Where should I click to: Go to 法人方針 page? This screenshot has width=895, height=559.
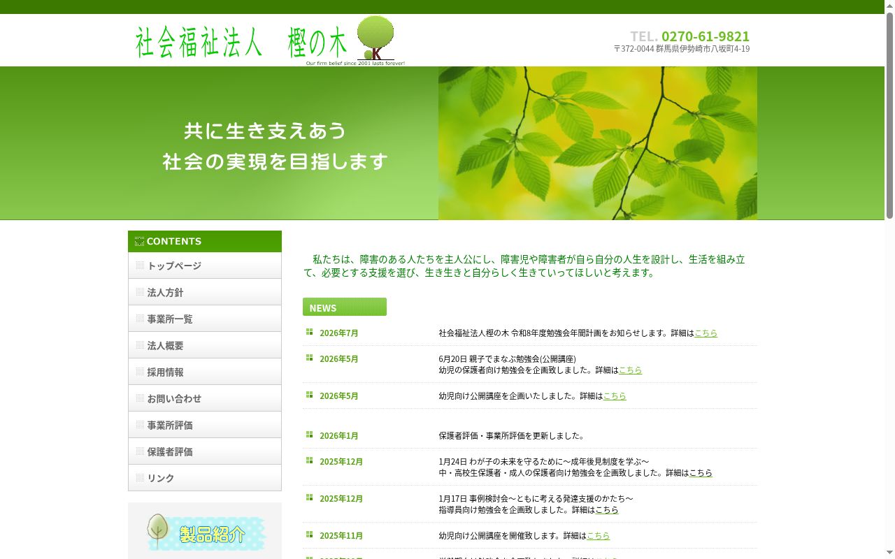tap(205, 292)
